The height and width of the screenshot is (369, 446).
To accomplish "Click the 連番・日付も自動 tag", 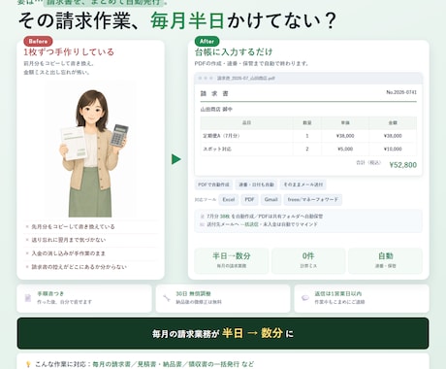I will 256,184.
